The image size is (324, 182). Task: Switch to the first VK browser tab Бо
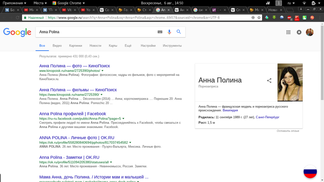12,10
